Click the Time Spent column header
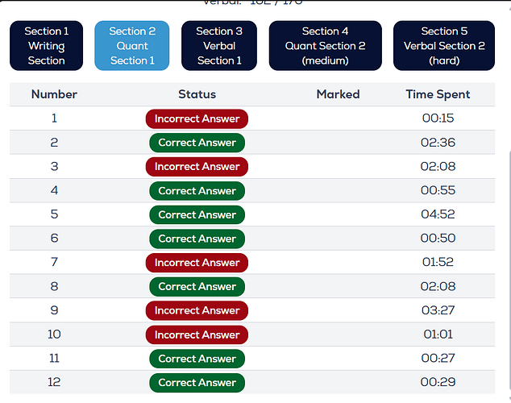Screen dimensions: 511x403 pyautogui.click(x=438, y=94)
